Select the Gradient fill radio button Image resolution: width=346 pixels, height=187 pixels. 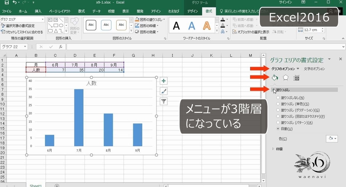coord(278,110)
